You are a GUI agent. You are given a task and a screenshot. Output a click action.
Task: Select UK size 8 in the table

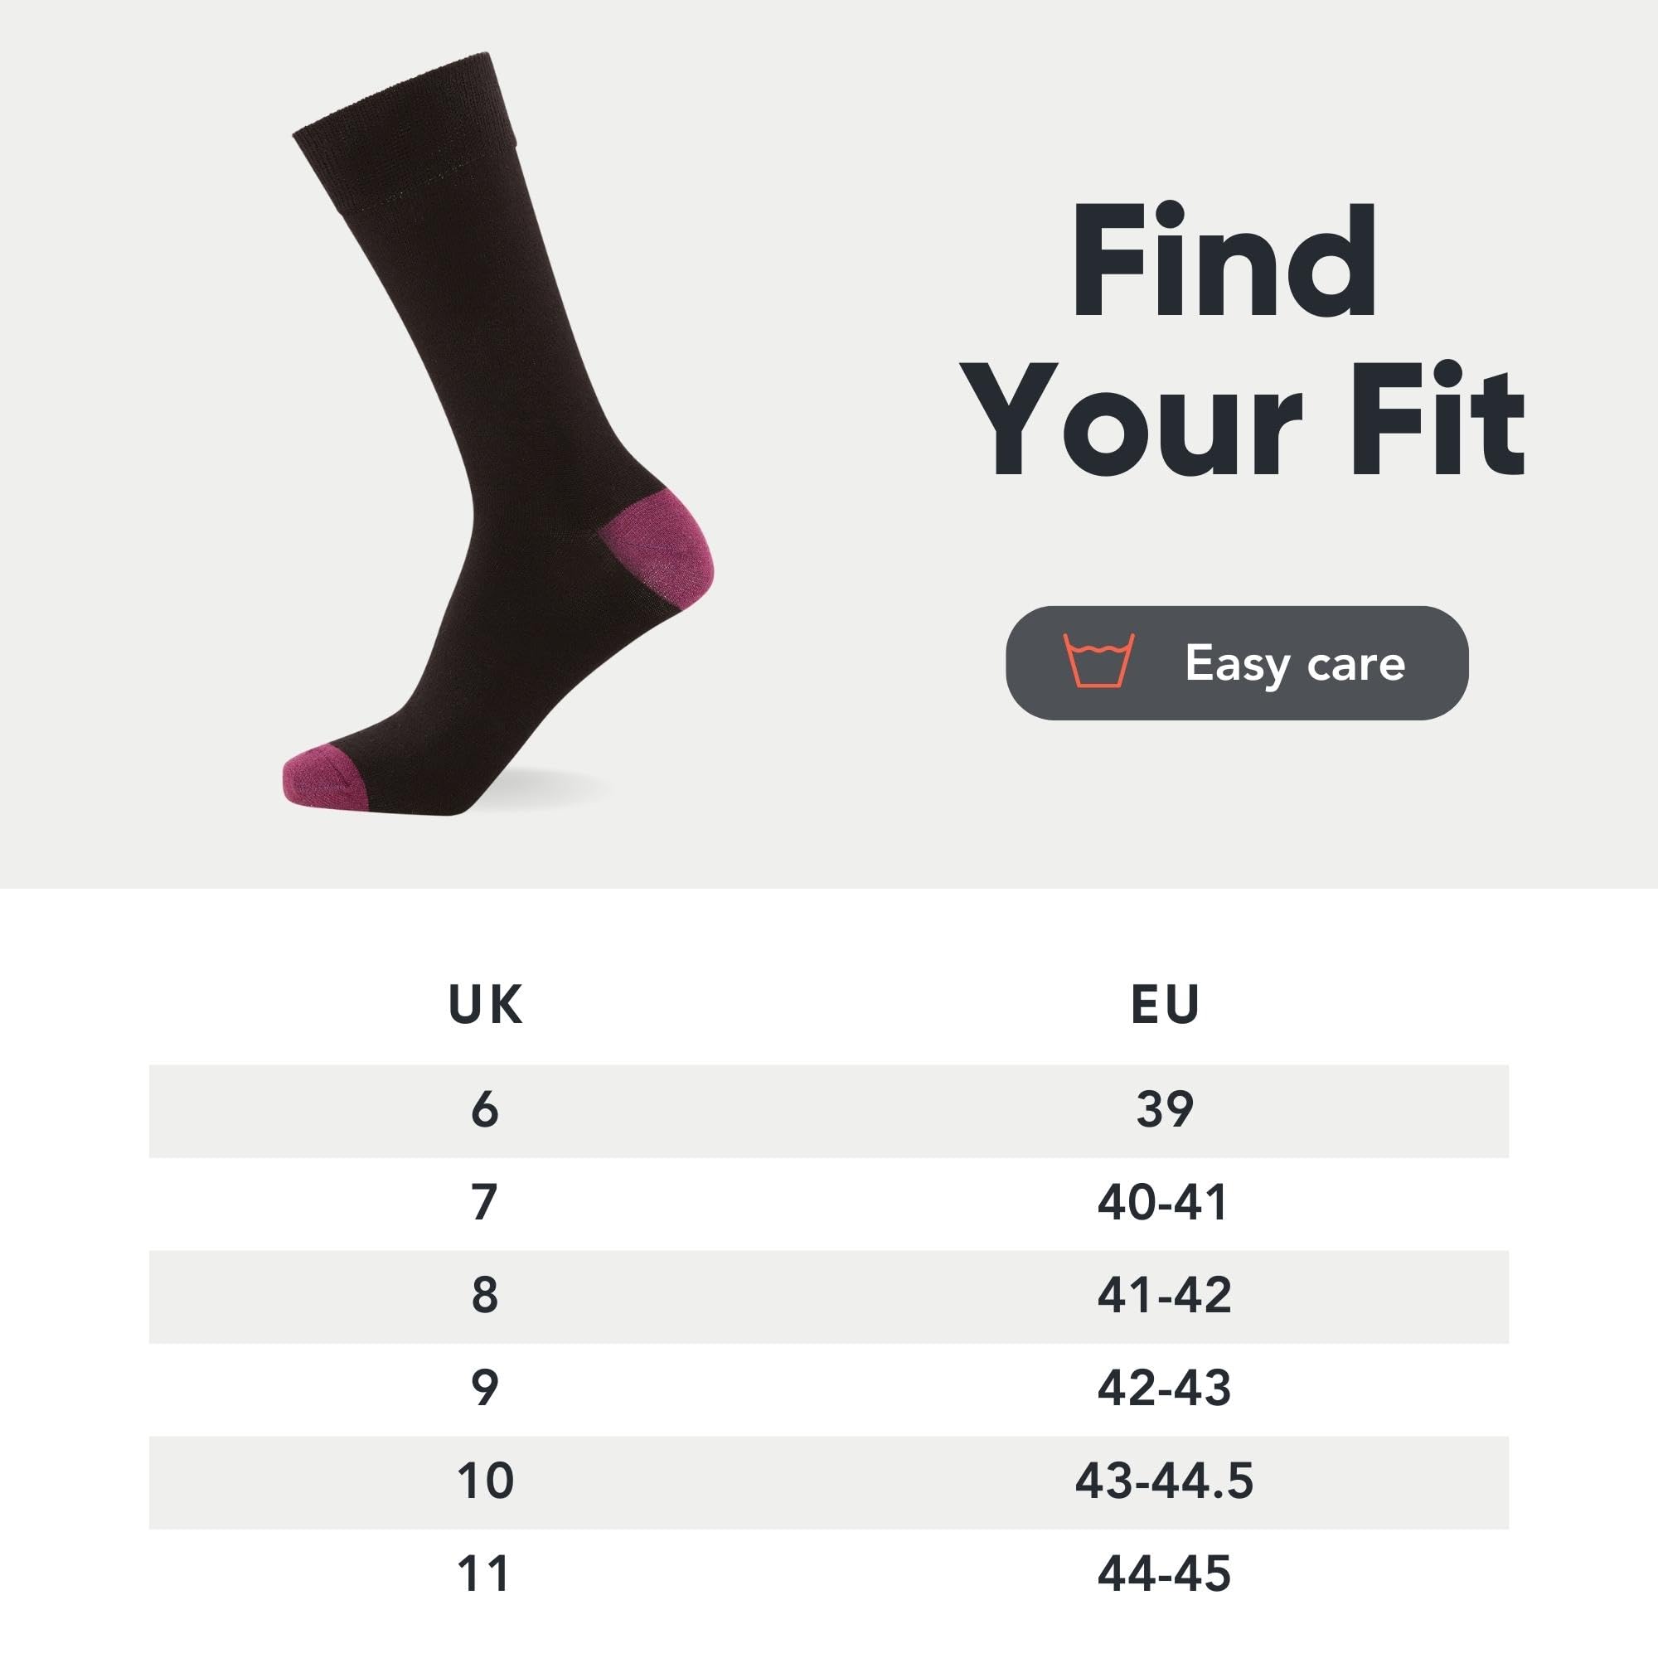pos(485,1295)
